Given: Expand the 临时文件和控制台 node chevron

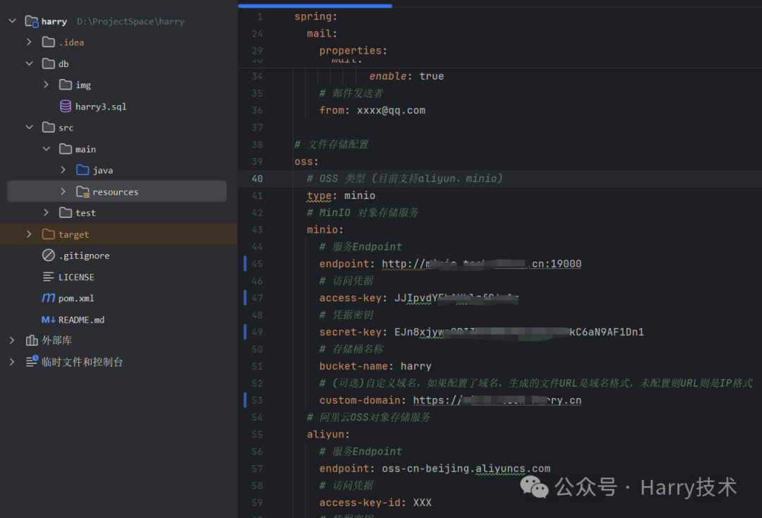Looking at the screenshot, I should click(x=12, y=362).
